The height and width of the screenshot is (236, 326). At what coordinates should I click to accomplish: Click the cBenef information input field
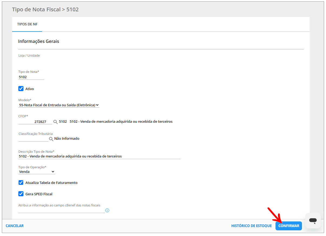tap(61, 210)
